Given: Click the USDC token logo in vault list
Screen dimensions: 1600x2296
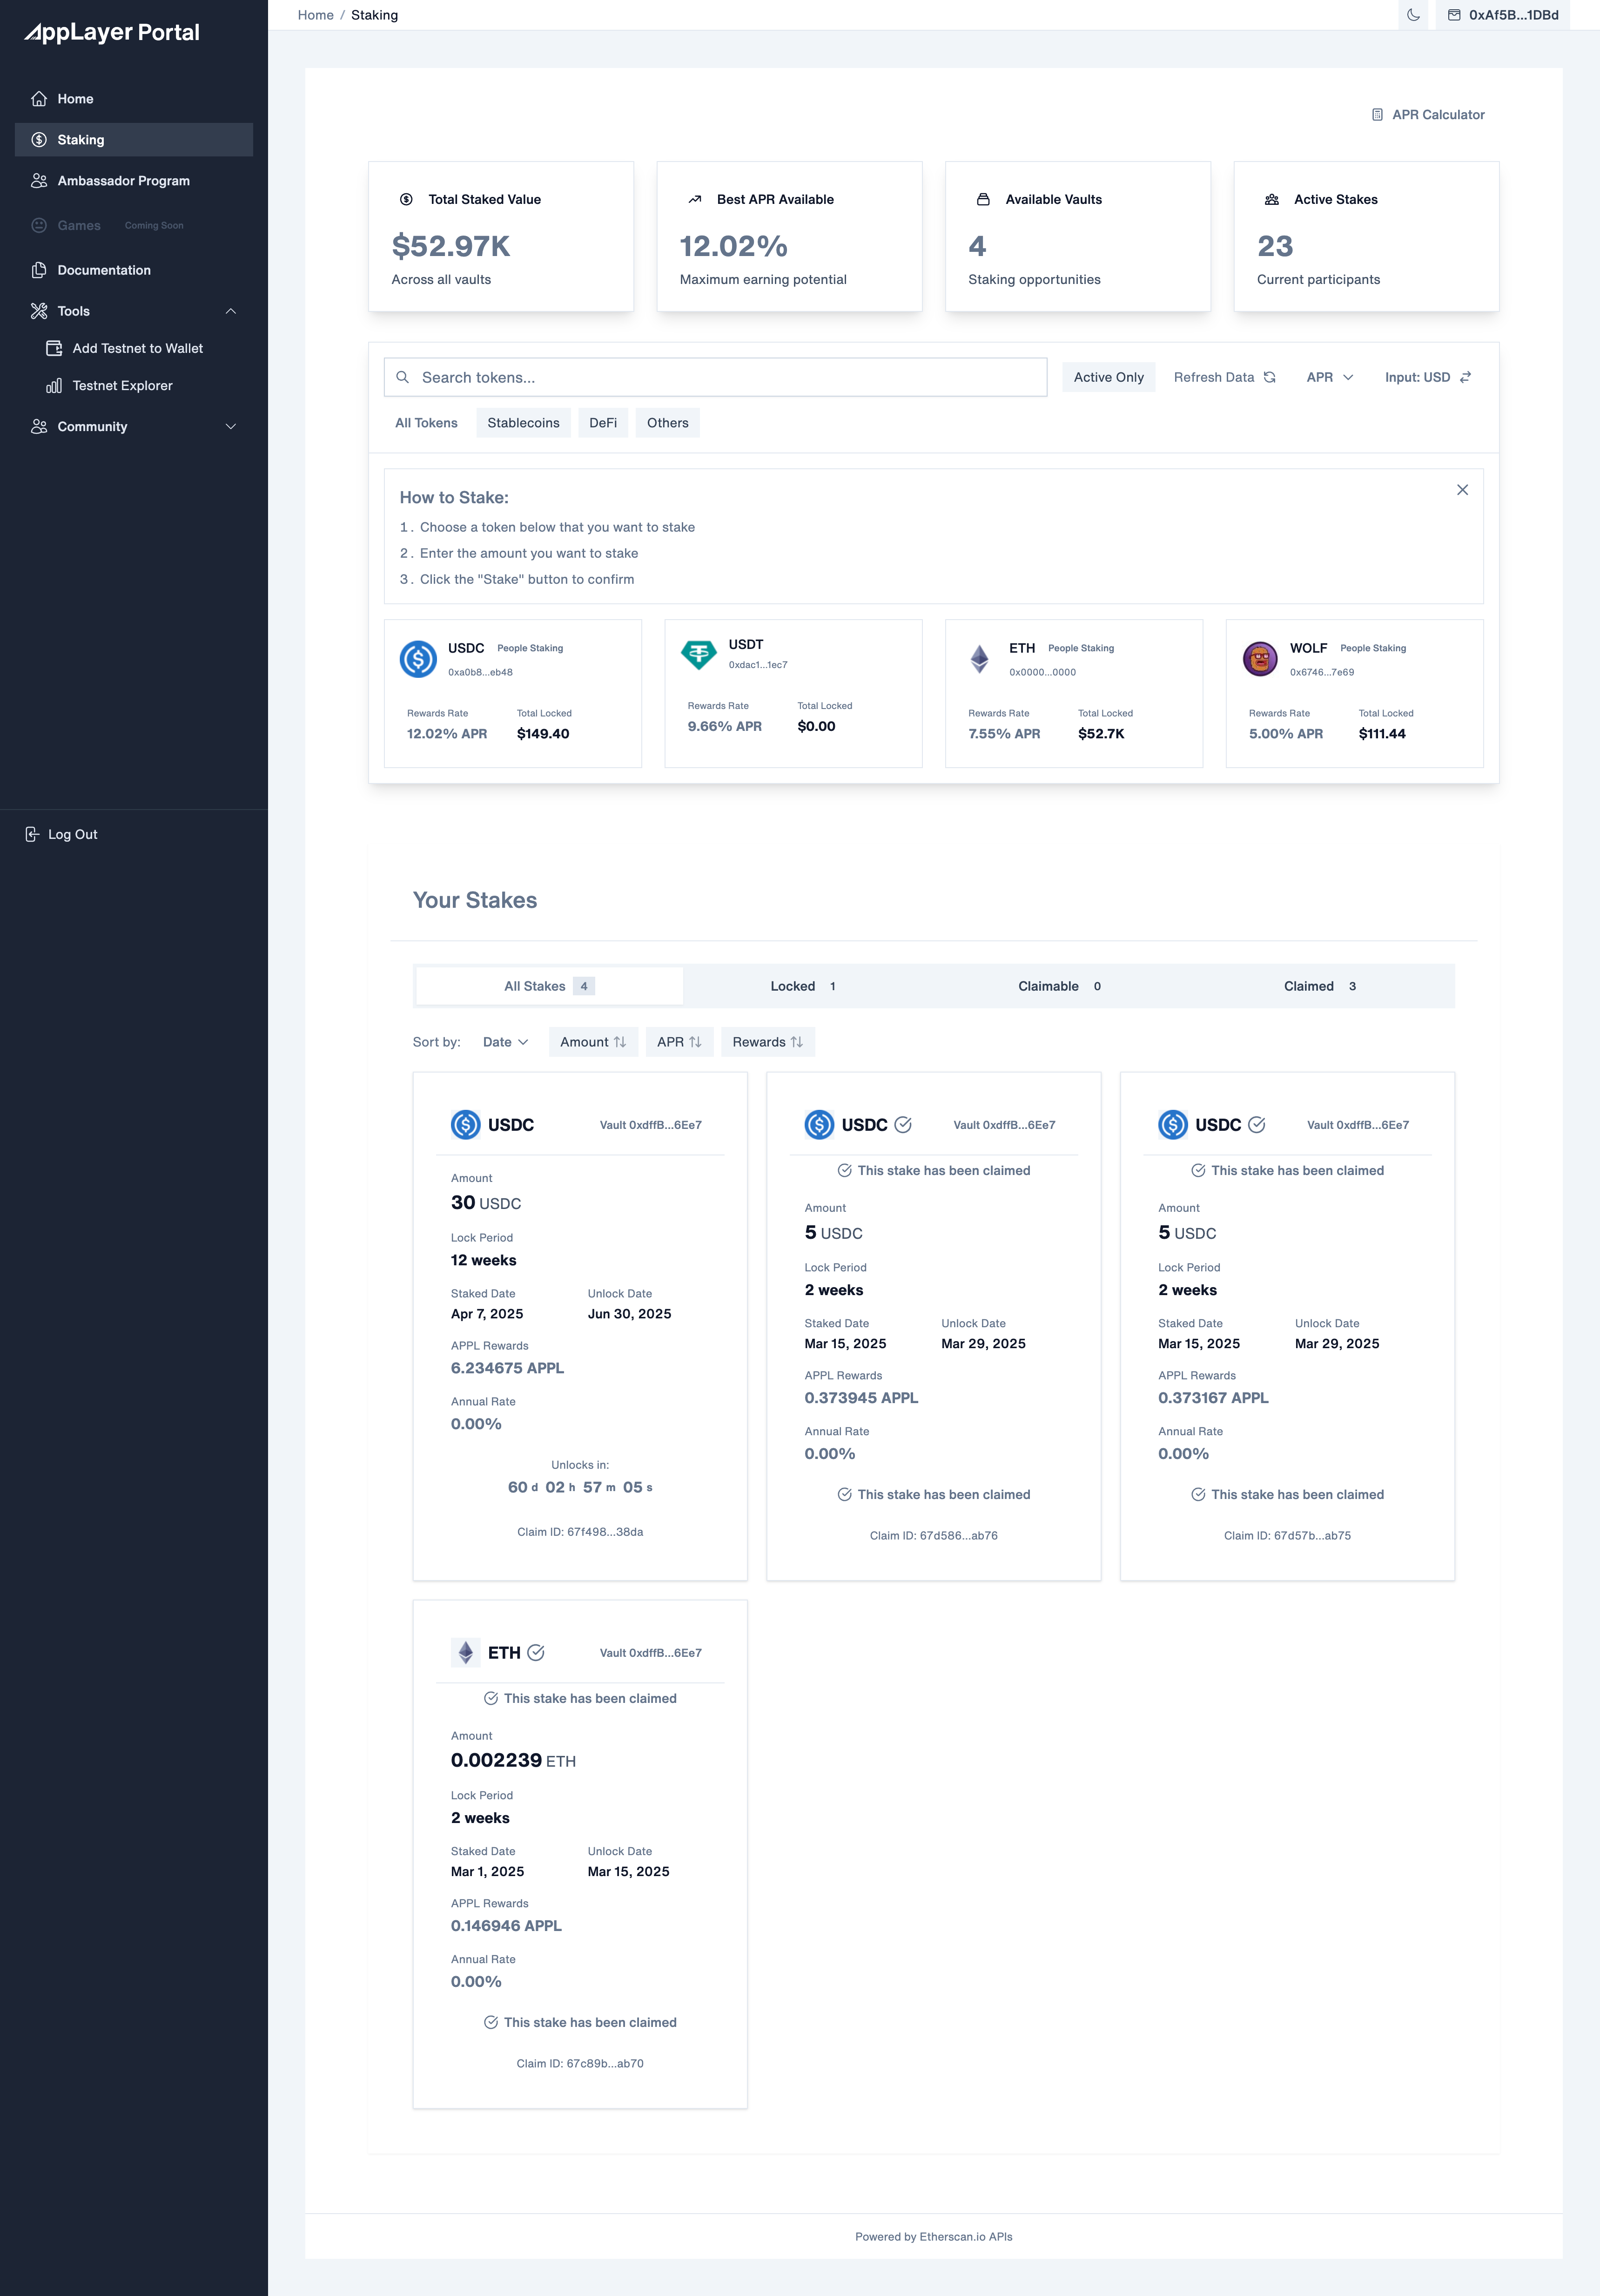Looking at the screenshot, I should (418, 659).
